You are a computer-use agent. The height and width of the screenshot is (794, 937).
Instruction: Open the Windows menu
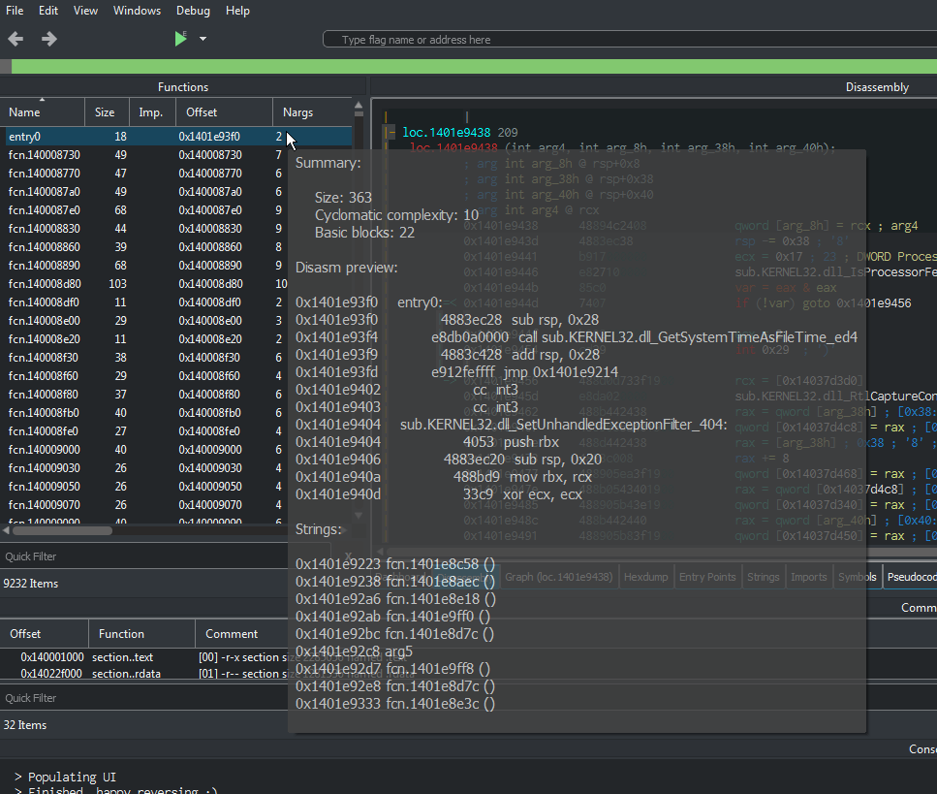tap(137, 11)
